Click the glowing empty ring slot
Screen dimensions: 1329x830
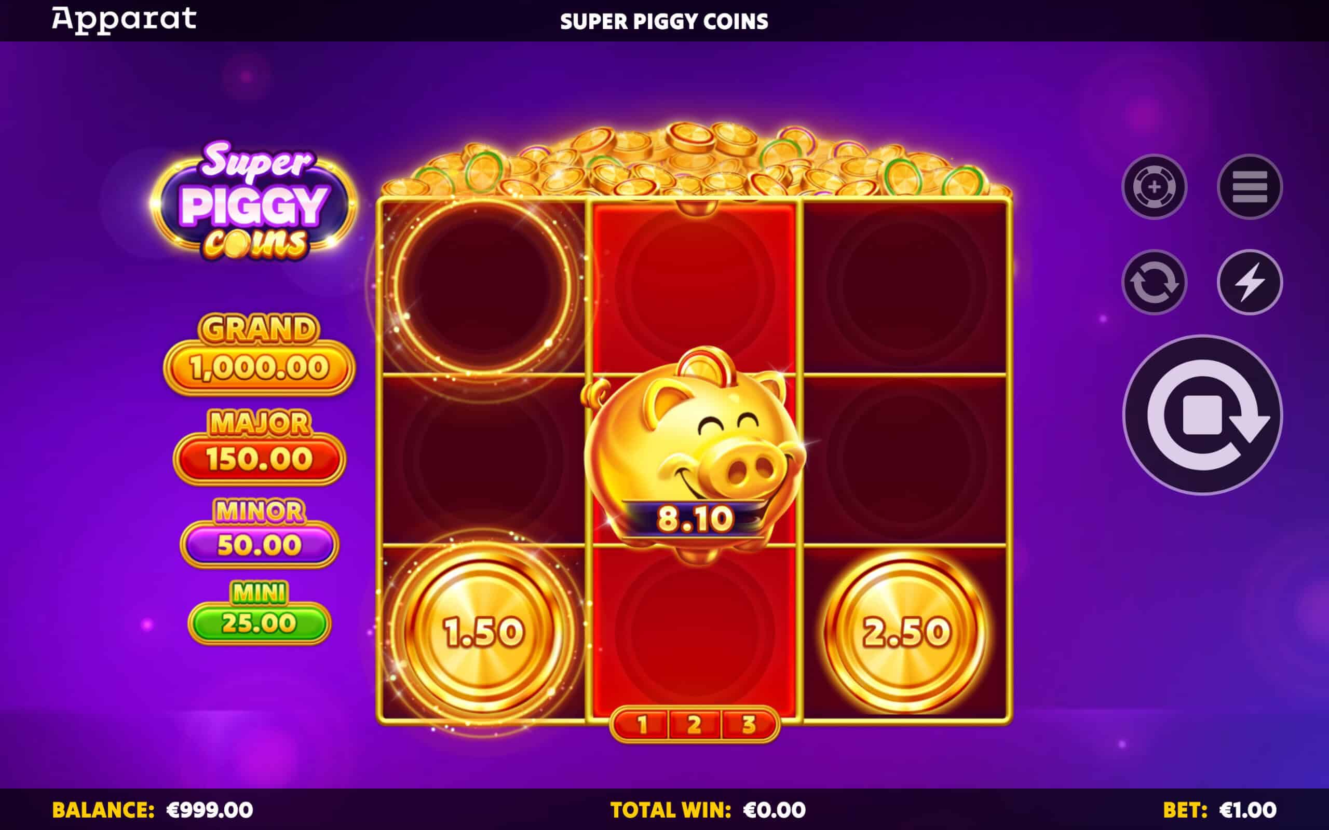pyautogui.click(x=483, y=286)
